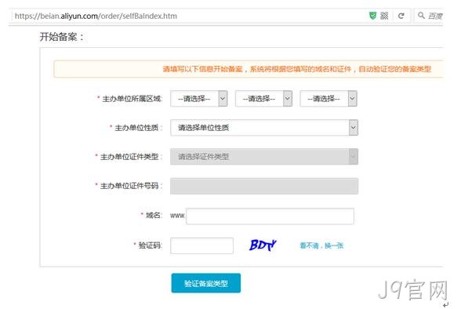Open the second 主办单位所属区域 city dropdown
The height and width of the screenshot is (309, 457).
pyautogui.click(x=263, y=99)
